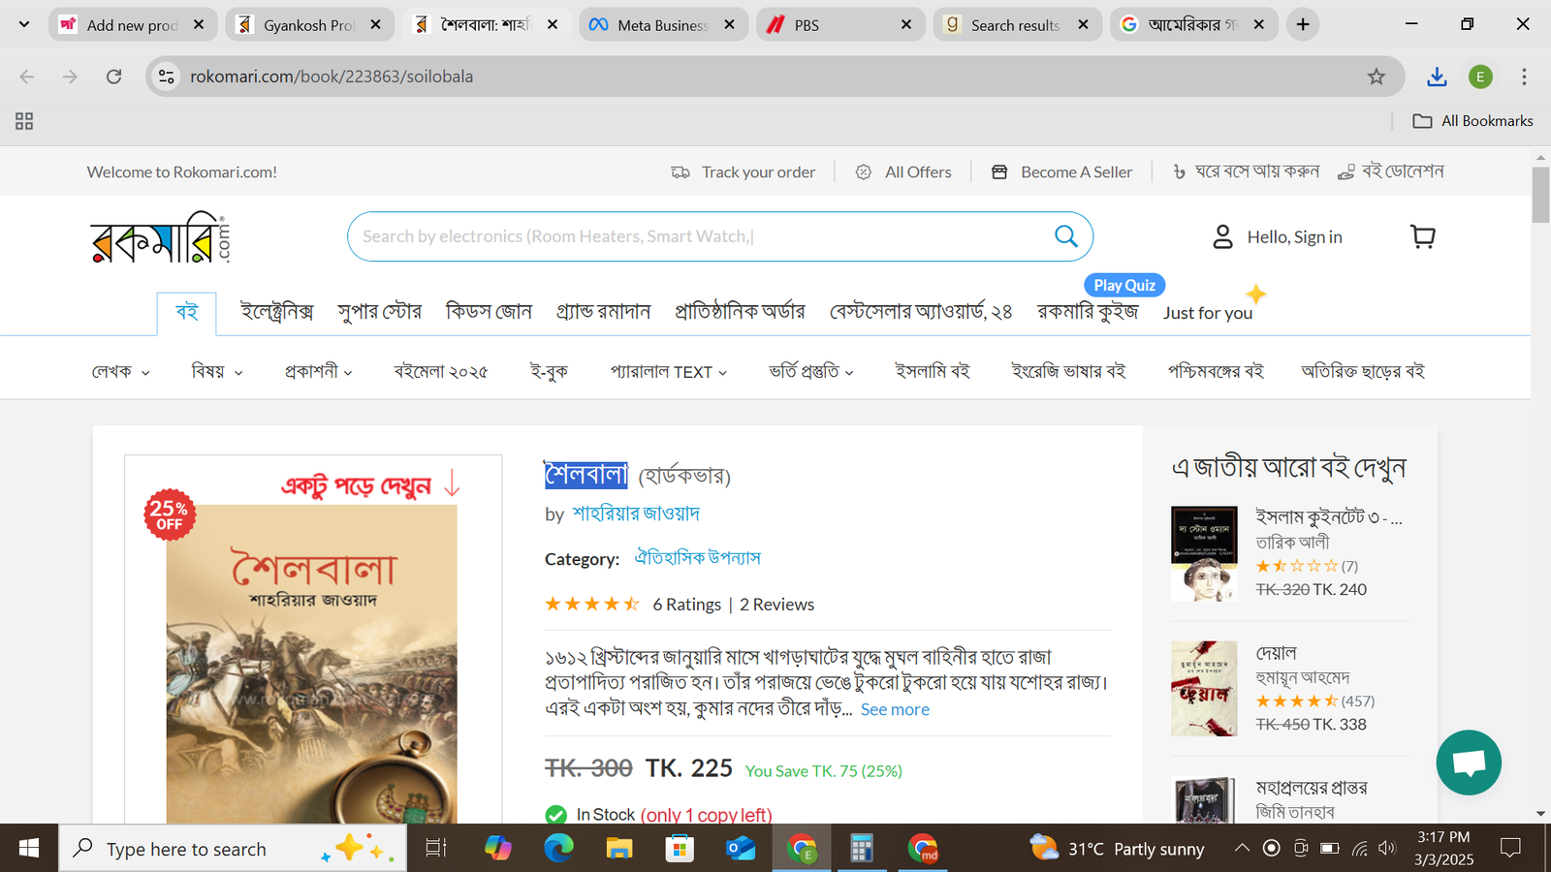Screen dimensions: 1551x872
Task: Open Chrome three-dot menu
Action: (x=1524, y=77)
